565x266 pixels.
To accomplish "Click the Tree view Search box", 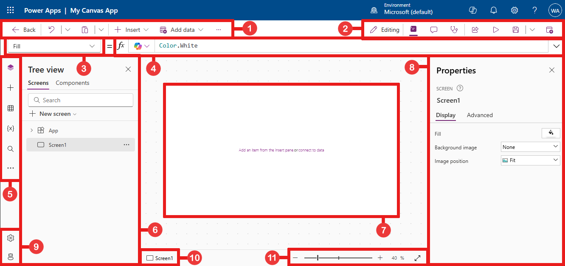I will (x=81, y=100).
